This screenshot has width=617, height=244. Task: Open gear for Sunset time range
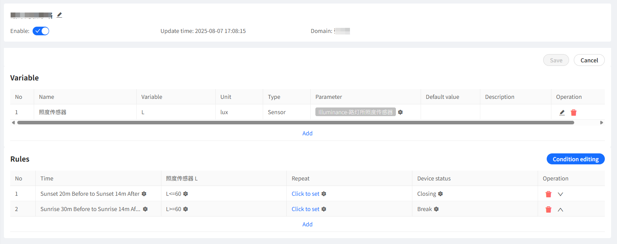tap(144, 194)
